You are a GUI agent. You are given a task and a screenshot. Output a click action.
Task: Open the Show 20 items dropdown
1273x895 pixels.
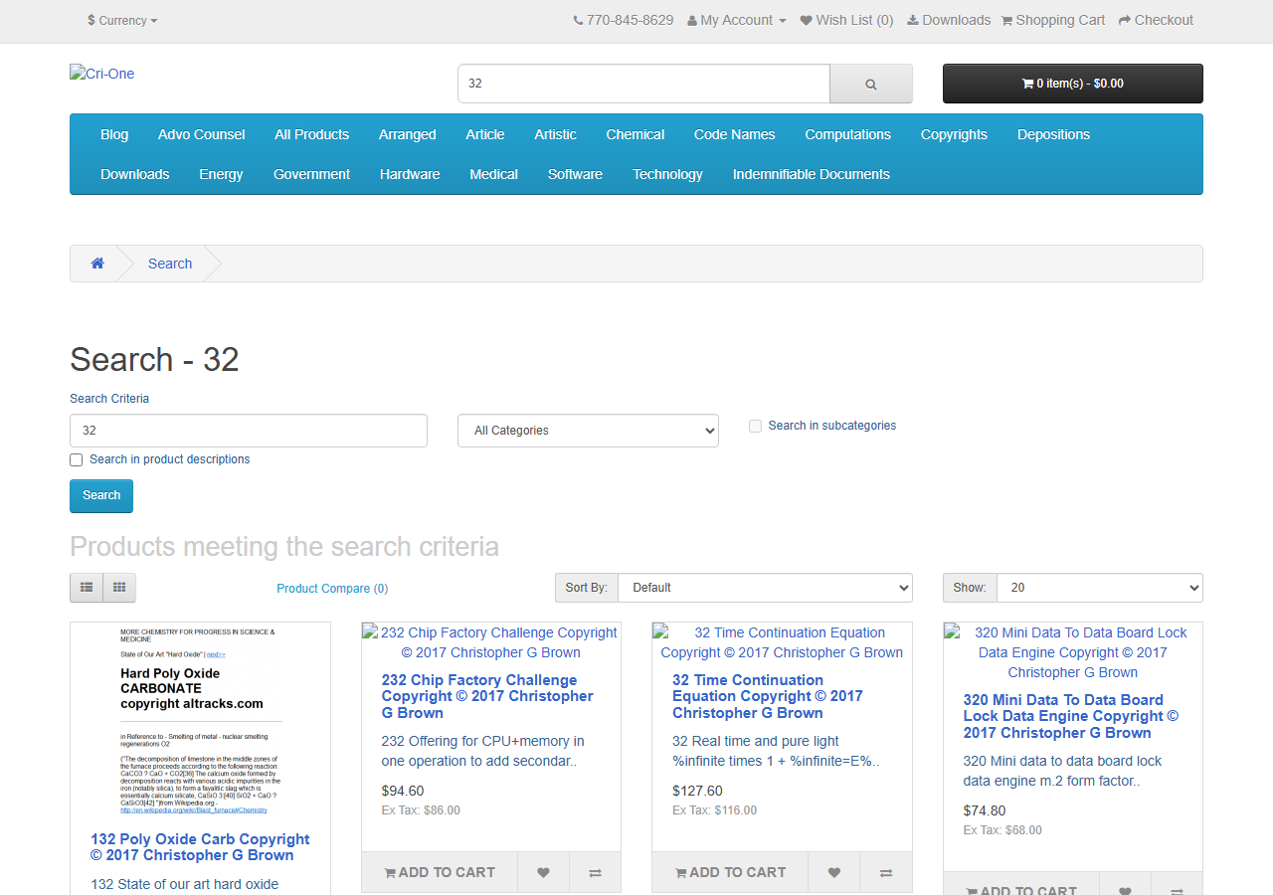(1099, 588)
